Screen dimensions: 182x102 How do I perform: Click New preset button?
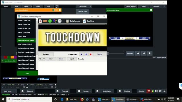16,7
